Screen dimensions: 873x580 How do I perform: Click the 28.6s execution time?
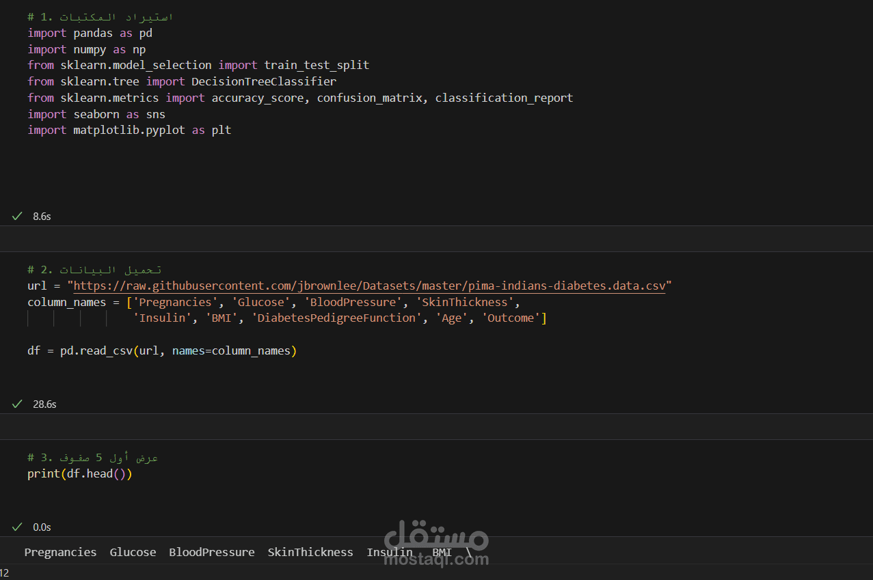pyautogui.click(x=44, y=404)
